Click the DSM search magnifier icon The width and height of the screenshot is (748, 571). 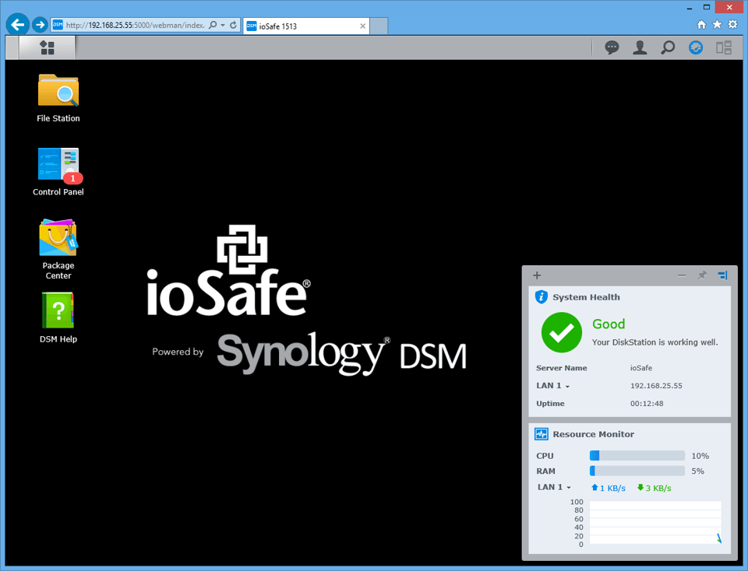(668, 47)
